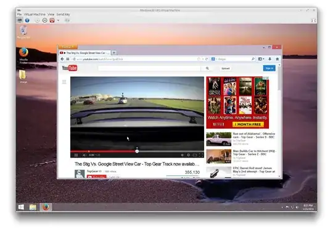Open the Virtual Machine menu
333x230 pixels.
coord(35,14)
